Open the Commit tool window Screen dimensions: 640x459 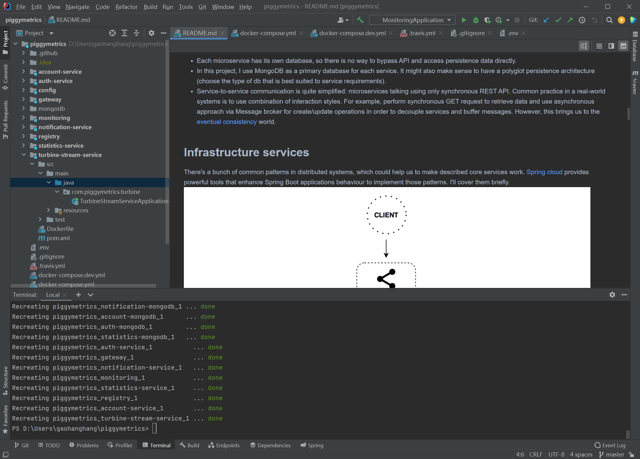[5, 77]
